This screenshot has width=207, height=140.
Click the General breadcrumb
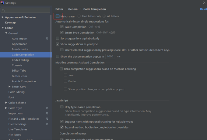coord(73,9)
